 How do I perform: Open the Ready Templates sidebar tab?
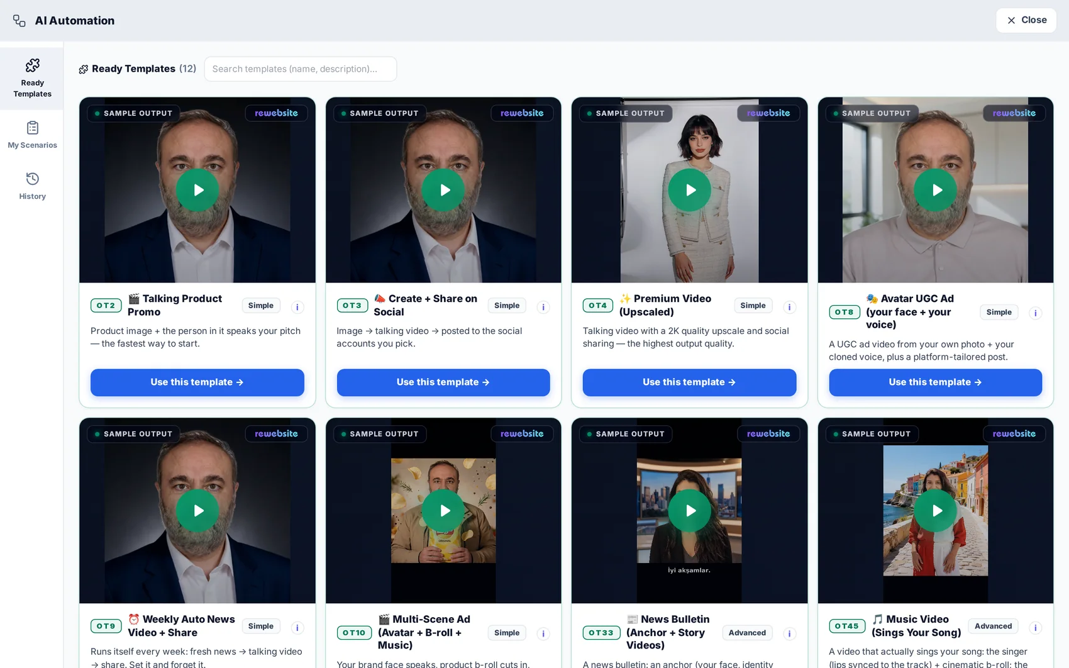[x=32, y=79]
